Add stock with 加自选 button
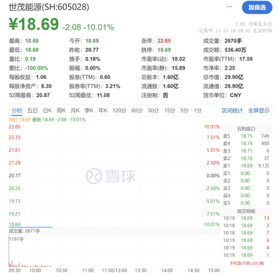The height and width of the screenshot is (276, 278). (x=257, y=7)
